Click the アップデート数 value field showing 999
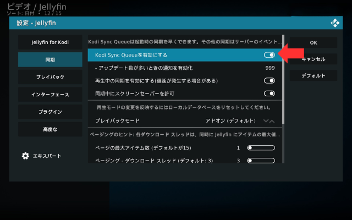The height and width of the screenshot is (220, 352). [269, 68]
